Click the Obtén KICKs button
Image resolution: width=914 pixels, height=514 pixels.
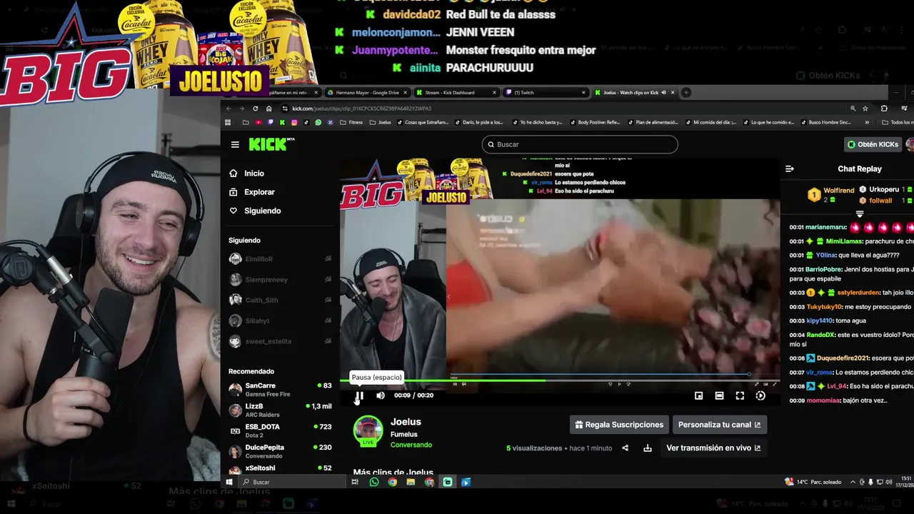click(873, 144)
